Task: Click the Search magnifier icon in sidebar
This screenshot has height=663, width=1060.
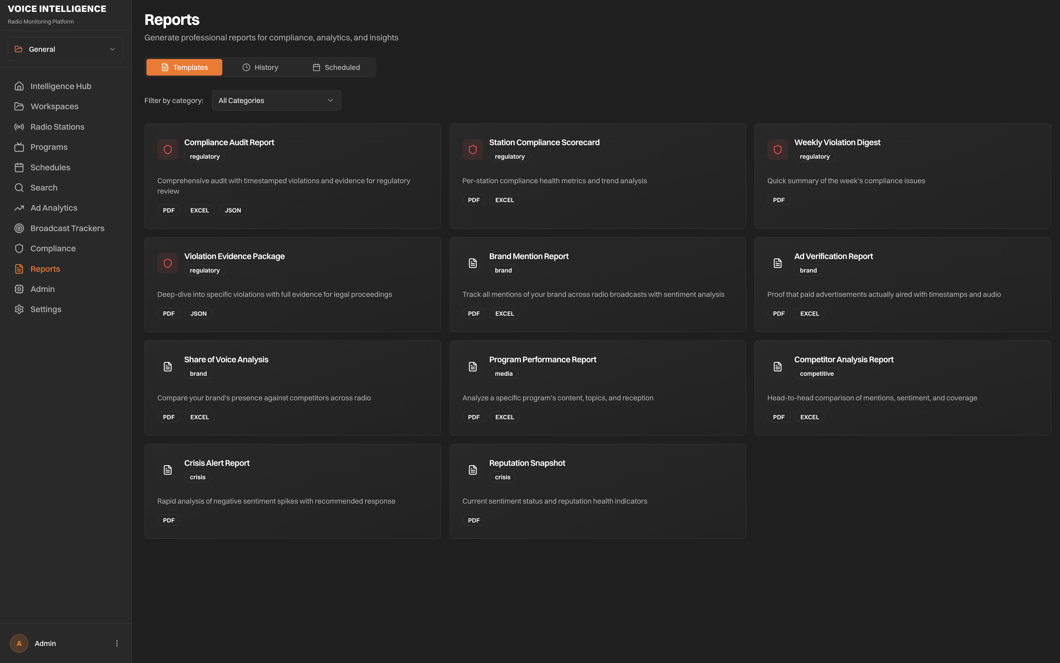Action: click(19, 187)
